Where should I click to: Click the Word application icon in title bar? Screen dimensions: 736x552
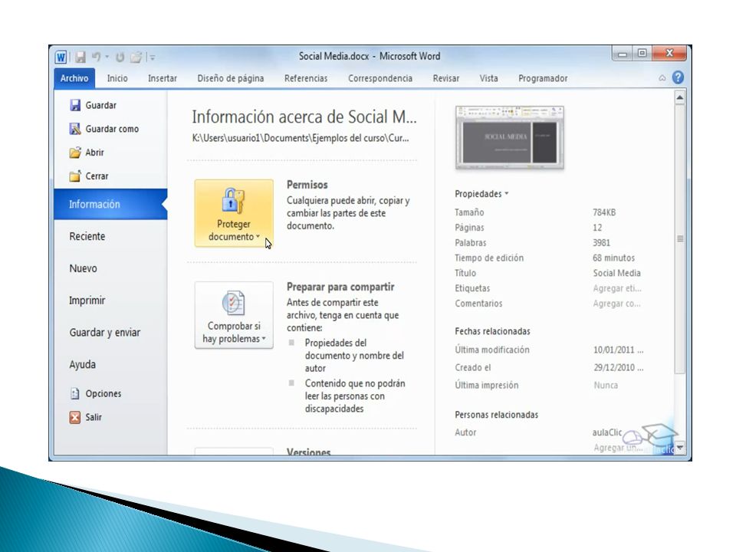point(61,57)
